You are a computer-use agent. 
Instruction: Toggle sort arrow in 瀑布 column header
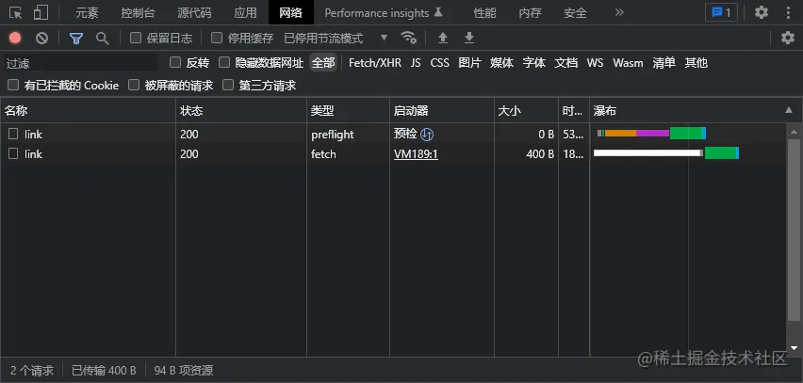[789, 110]
